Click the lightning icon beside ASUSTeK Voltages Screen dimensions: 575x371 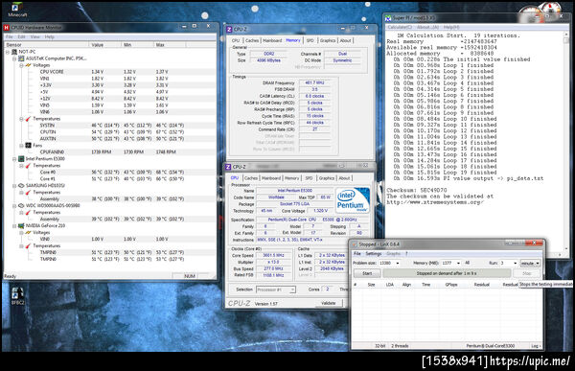click(28, 65)
